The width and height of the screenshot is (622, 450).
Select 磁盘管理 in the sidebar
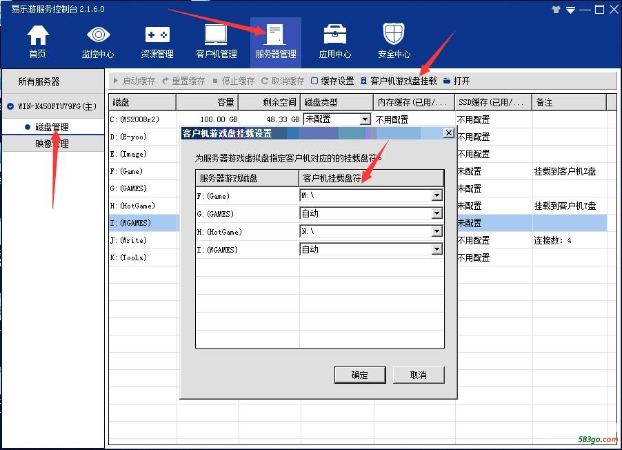point(52,127)
